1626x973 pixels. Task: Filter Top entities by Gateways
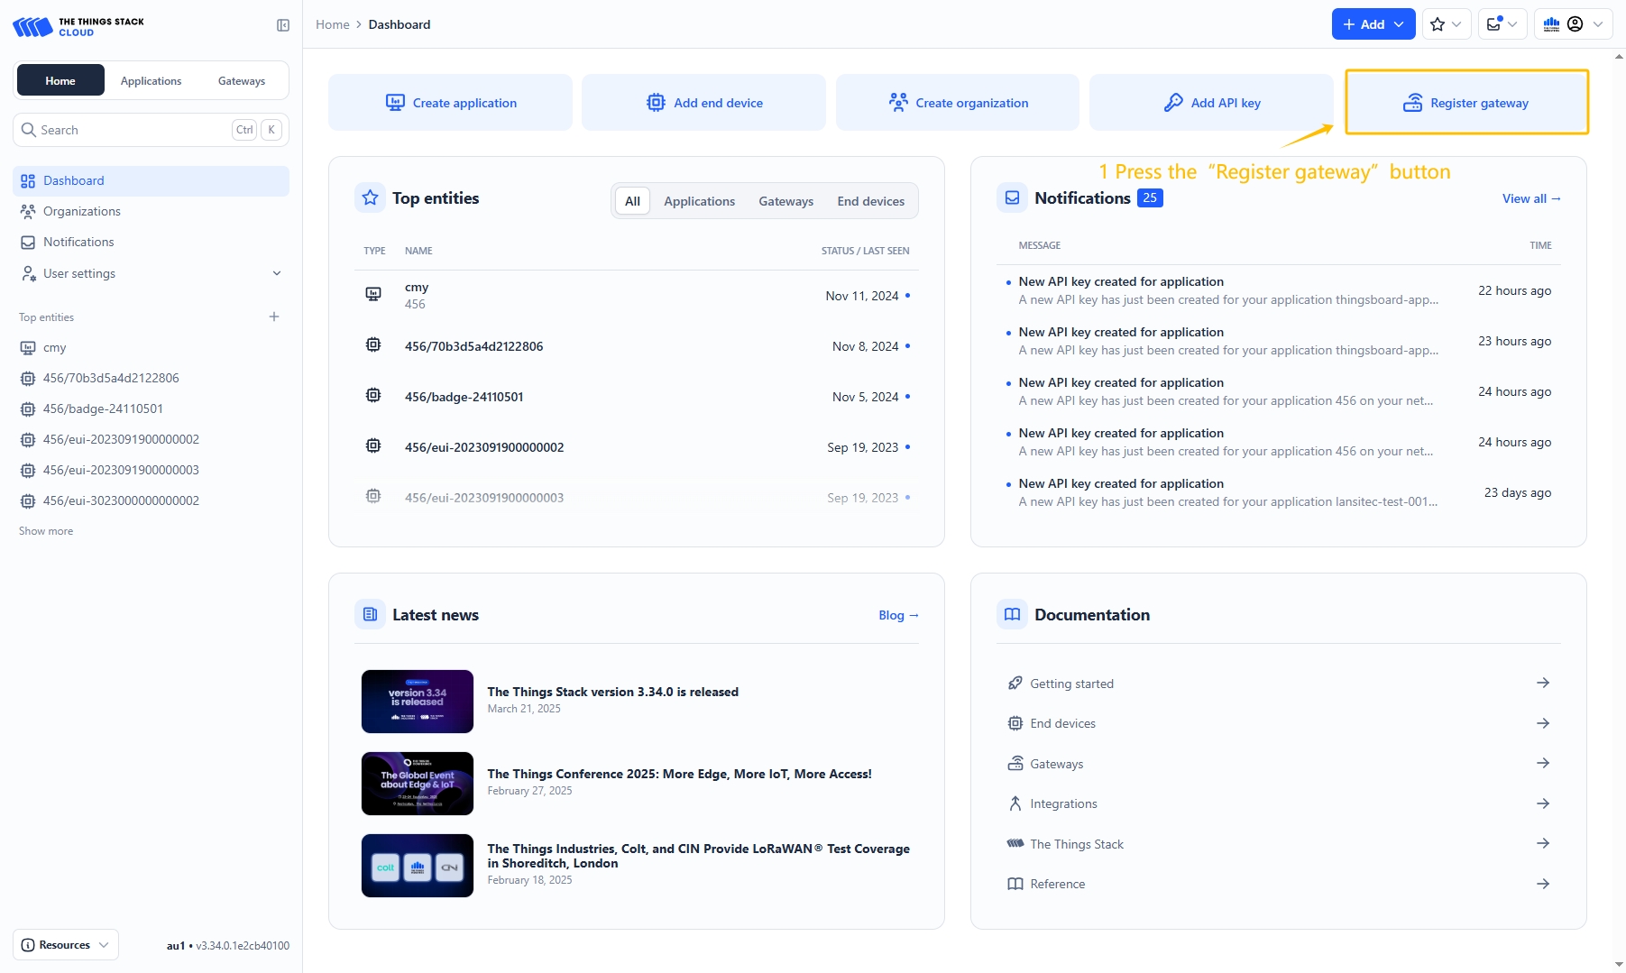pos(785,201)
